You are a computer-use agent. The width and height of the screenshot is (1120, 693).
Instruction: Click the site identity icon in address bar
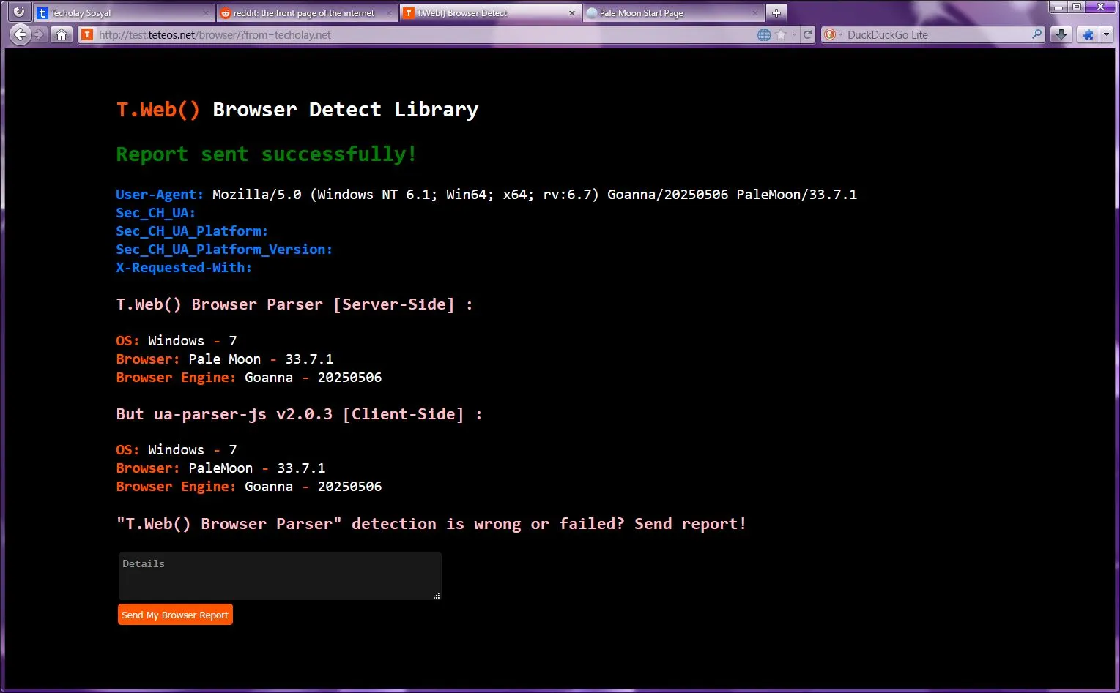[87, 34]
